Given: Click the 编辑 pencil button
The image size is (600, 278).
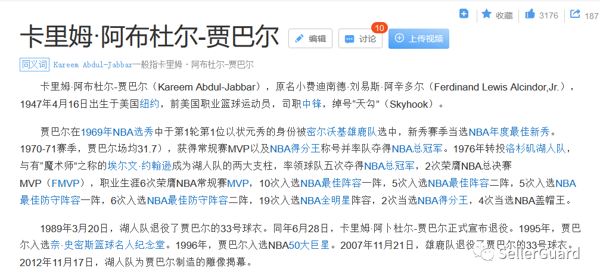Looking at the screenshot, I should (310, 38).
